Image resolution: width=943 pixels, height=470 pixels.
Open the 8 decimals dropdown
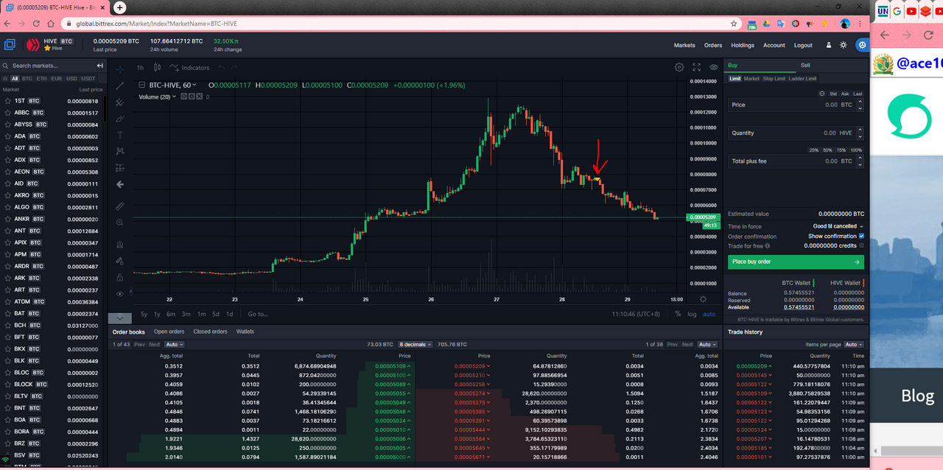coord(415,344)
